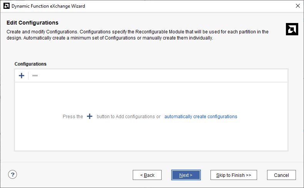Click the Edit Configurations page heading

point(32,23)
